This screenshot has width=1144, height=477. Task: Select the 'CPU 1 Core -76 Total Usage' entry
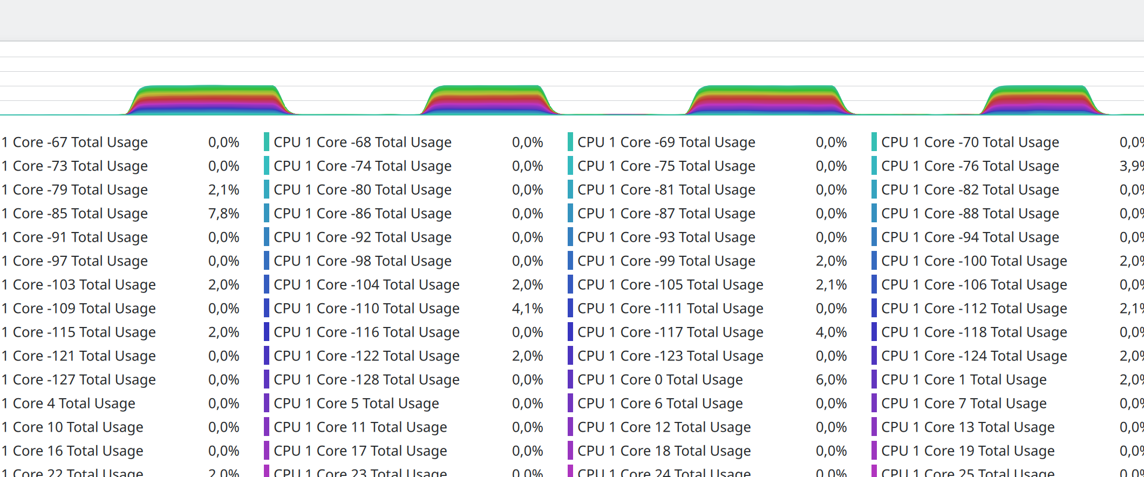pyautogui.click(x=970, y=166)
